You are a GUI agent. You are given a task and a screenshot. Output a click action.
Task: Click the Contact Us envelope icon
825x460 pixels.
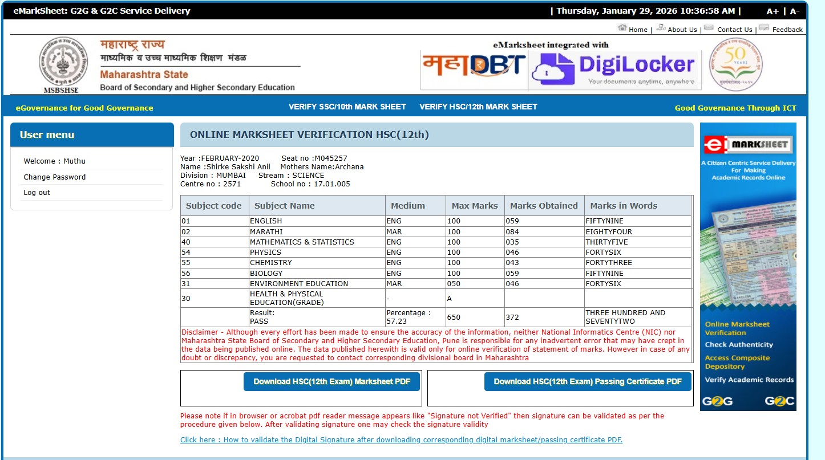[709, 27]
